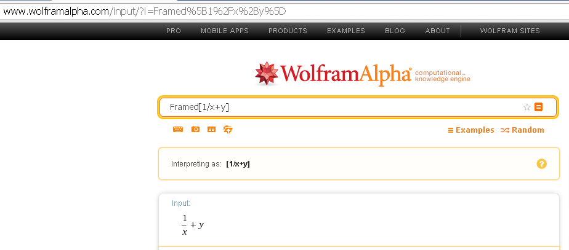Image resolution: width=569 pixels, height=250 pixels.
Task: Click the favorite star icon in query box
Action: click(527, 107)
